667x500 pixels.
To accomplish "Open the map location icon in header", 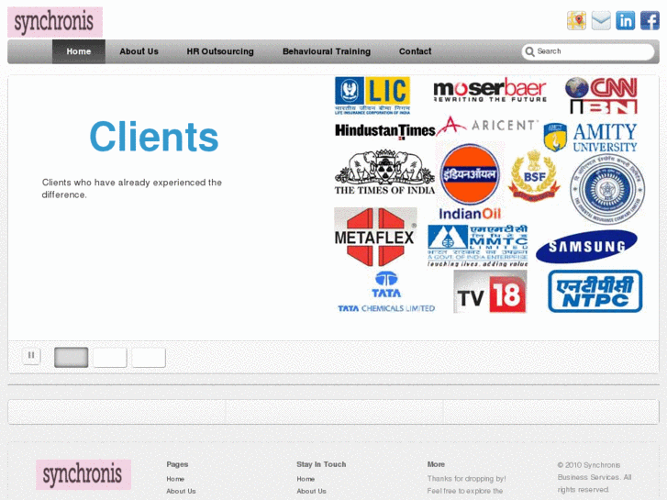I will pos(576,20).
